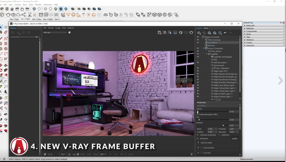Click the channel color circle next to RGB color

tap(69, 33)
